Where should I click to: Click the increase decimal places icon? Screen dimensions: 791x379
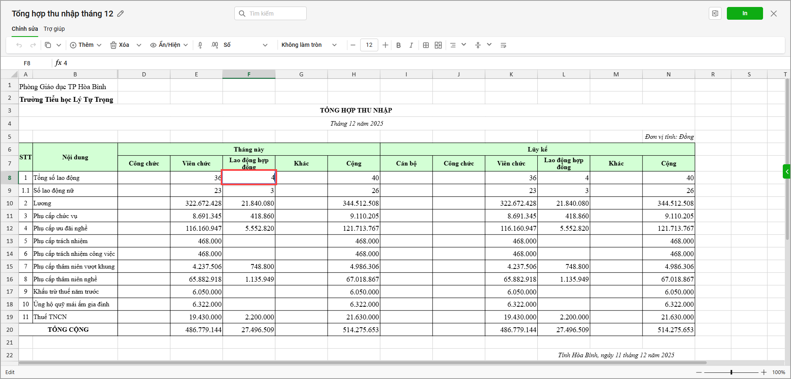click(x=215, y=45)
